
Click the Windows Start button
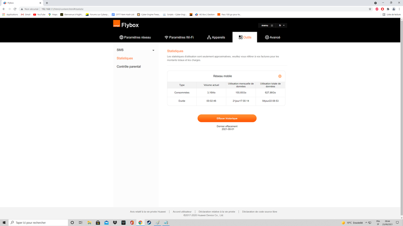[x=4, y=223]
